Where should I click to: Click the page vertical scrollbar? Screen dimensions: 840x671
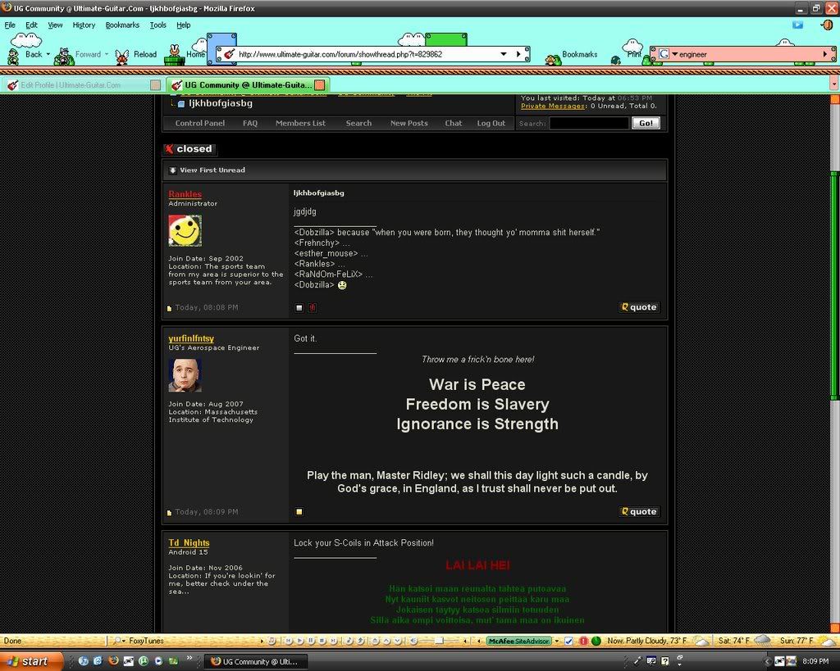(x=834, y=286)
